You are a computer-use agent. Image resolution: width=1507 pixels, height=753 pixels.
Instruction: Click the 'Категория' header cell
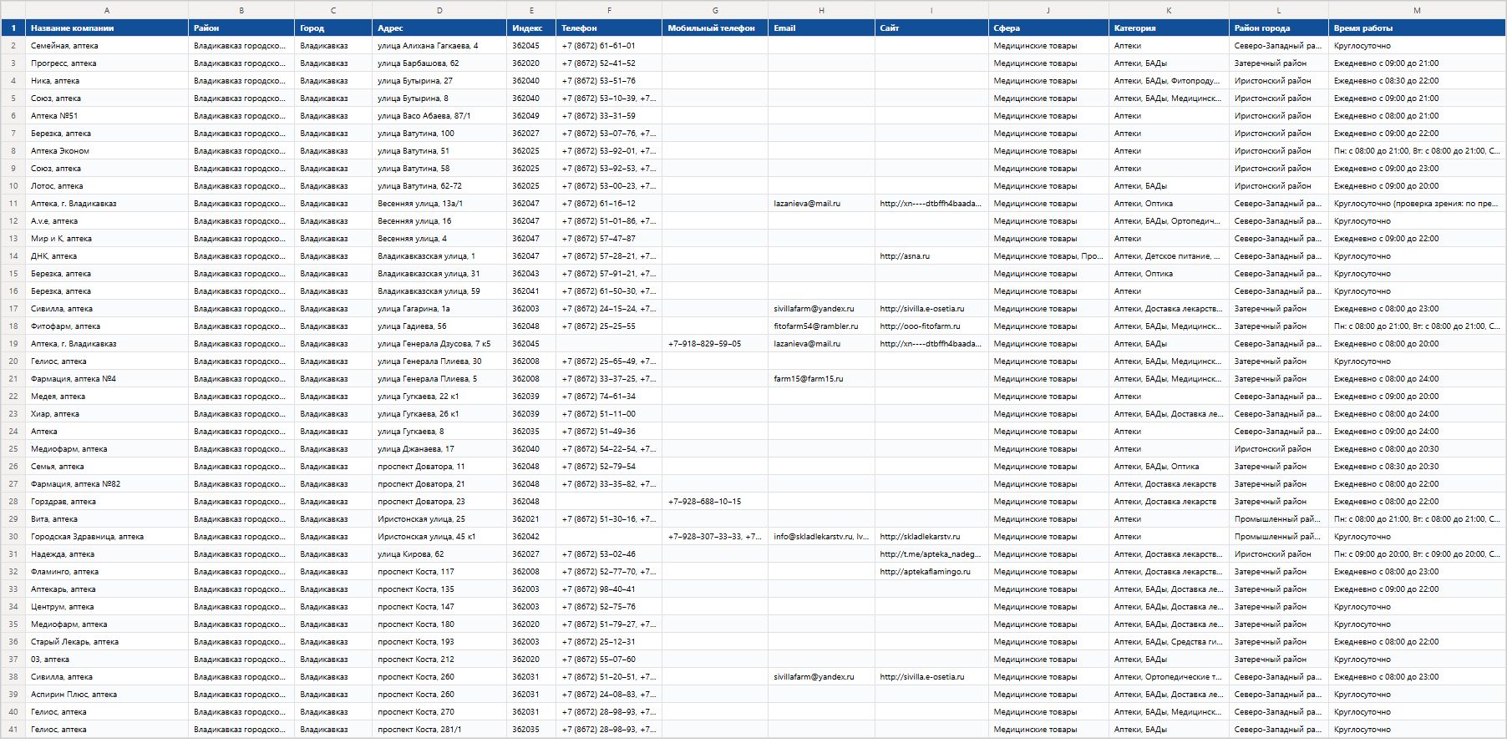(x=1169, y=28)
